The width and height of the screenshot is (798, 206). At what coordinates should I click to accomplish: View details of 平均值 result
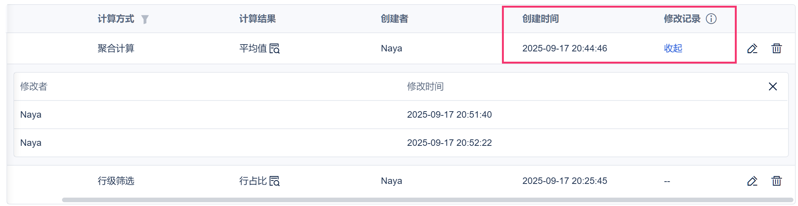274,49
